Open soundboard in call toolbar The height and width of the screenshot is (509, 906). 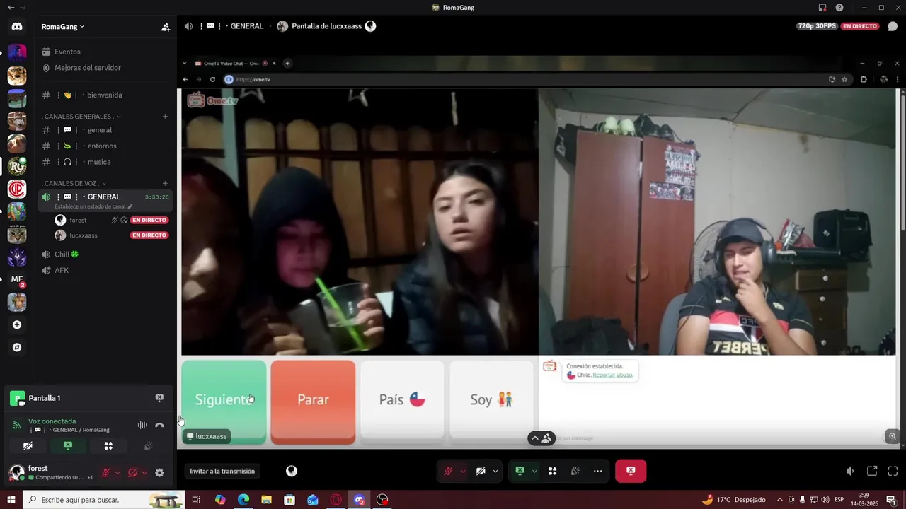575,471
